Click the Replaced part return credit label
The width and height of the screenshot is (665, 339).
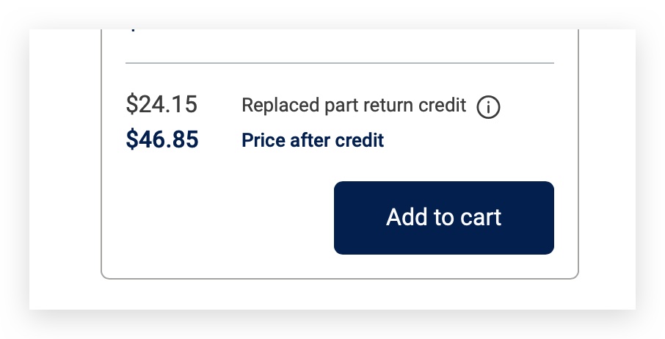354,105
